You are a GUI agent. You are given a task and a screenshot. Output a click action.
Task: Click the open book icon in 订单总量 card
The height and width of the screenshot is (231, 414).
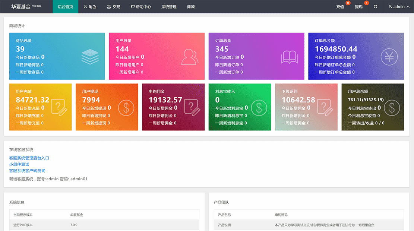click(290, 57)
